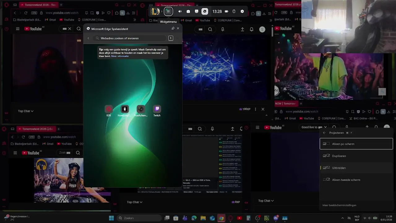Image resolution: width=396 pixels, height=223 pixels.
Task: Expand the Top Chat dropdown in the bottom-right window
Action: click(266, 201)
